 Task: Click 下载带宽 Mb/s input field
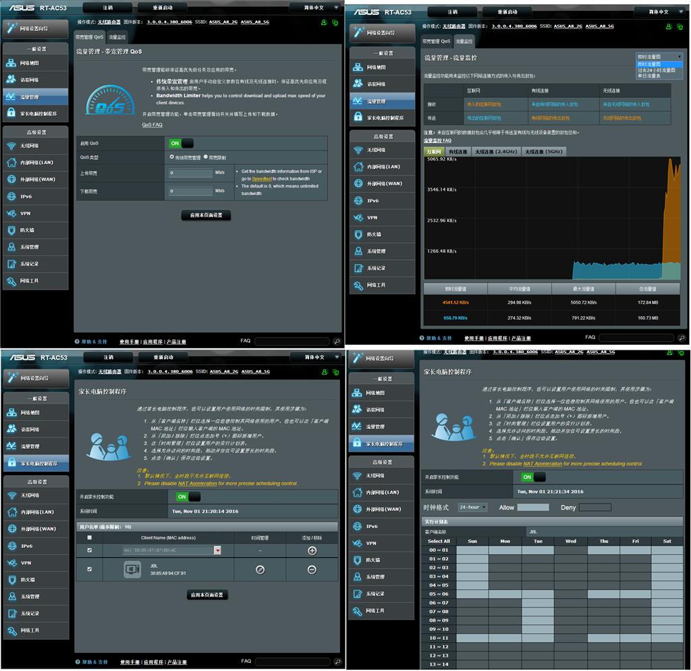tap(191, 191)
